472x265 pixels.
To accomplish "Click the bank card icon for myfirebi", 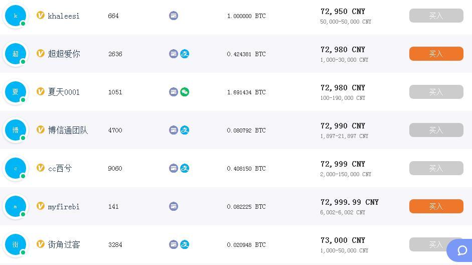I will [174, 206].
